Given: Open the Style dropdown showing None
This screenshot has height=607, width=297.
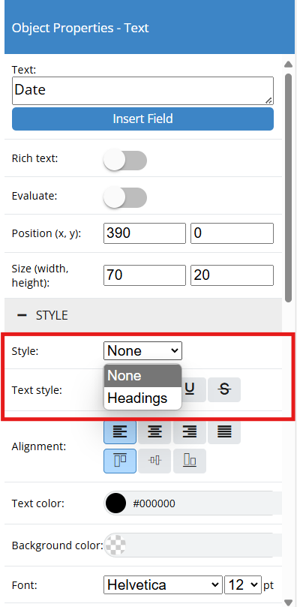Looking at the screenshot, I should click(142, 350).
